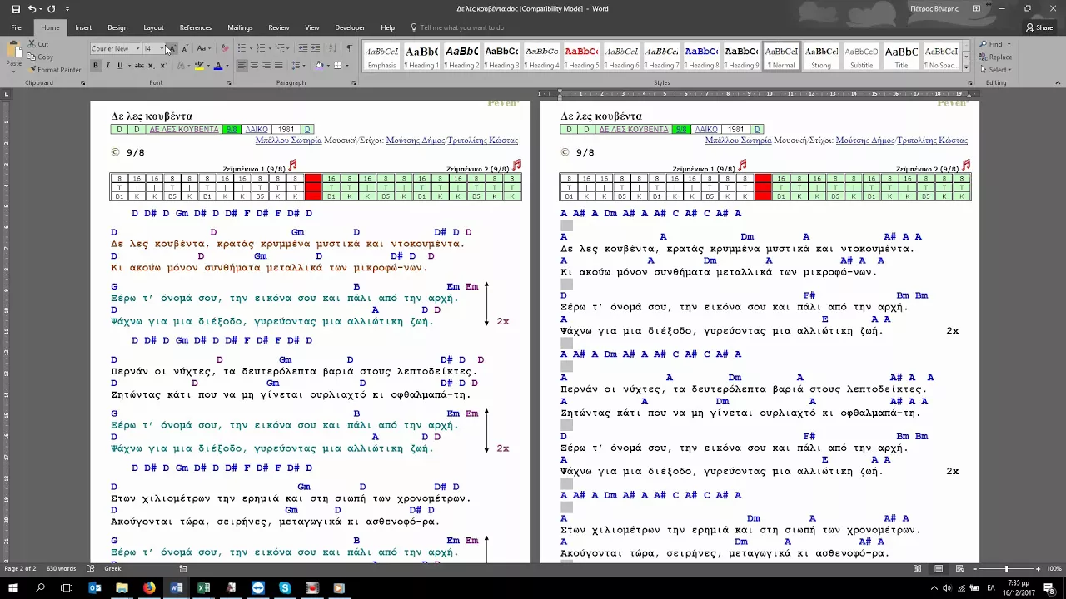The width and height of the screenshot is (1066, 599).
Task: Open the Paragraph dialog launcher
Action: point(355,83)
